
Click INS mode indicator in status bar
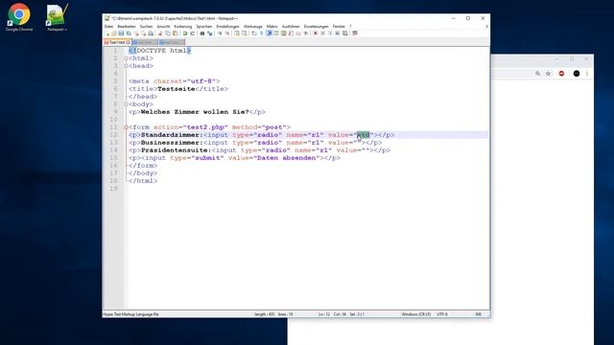[478, 314]
